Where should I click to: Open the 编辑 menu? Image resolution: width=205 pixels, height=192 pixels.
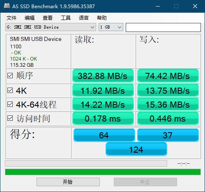coord(30,18)
